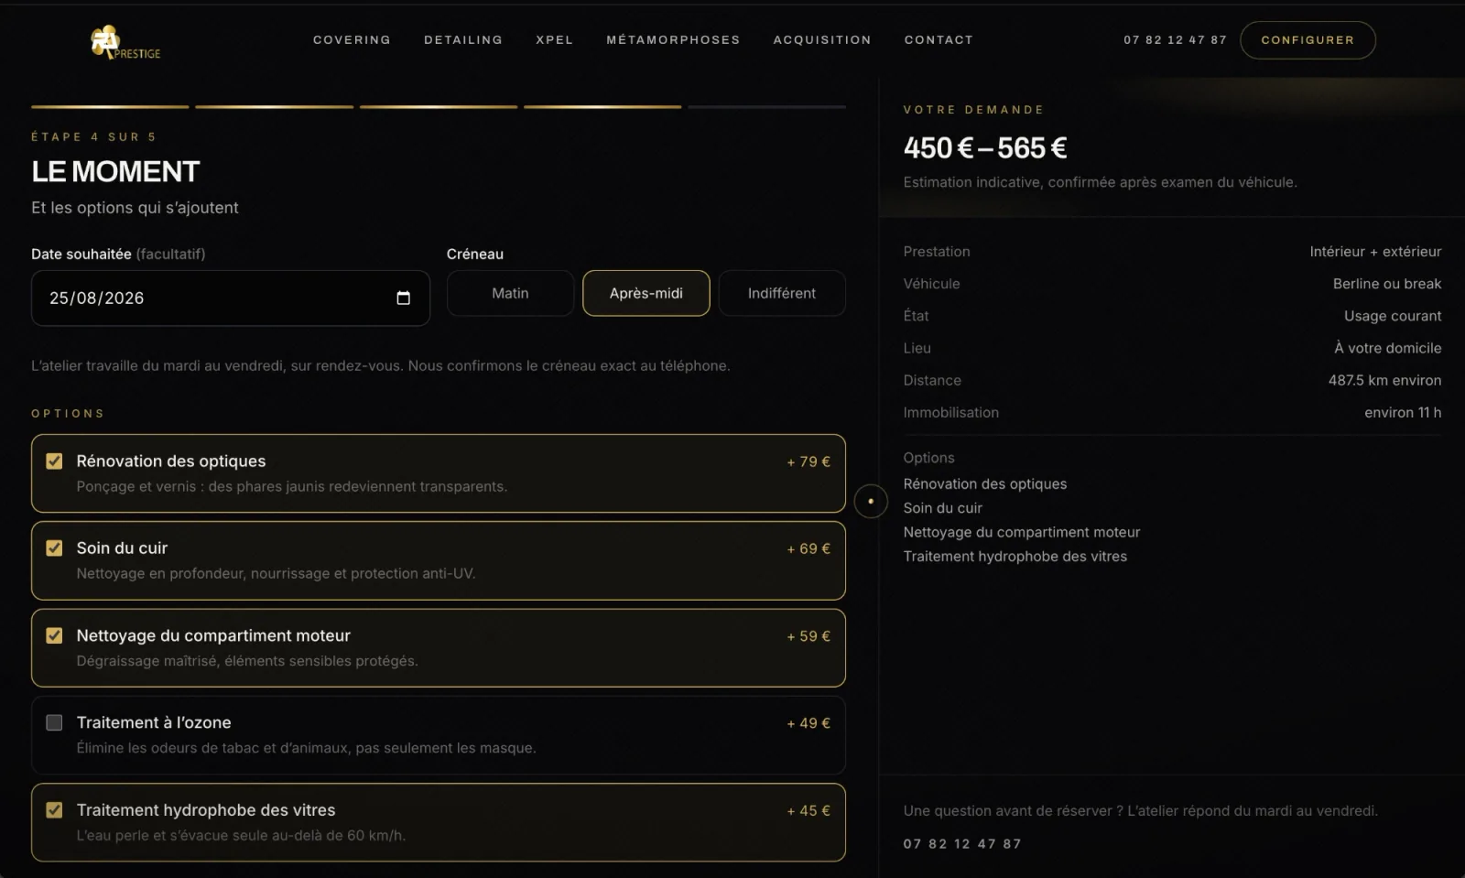Image resolution: width=1465 pixels, height=878 pixels.
Task: Click the 'environ 11 h' immobilisation value
Action: [1403, 412]
